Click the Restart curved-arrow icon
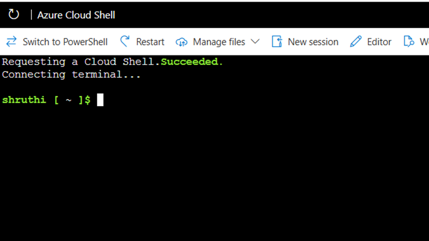Viewport: 429px width, 241px height. coord(125,41)
